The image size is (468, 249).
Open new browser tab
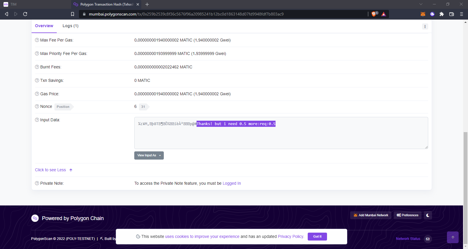(147, 4)
